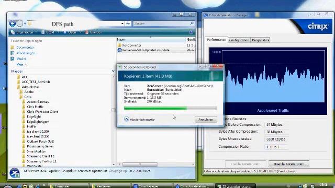Select the ica client 10.200 folder

(x=38, y=132)
